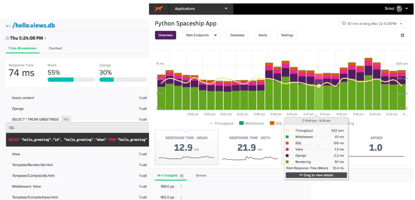Open the Database page button
This screenshot has height=200, width=415.
pos(237,35)
